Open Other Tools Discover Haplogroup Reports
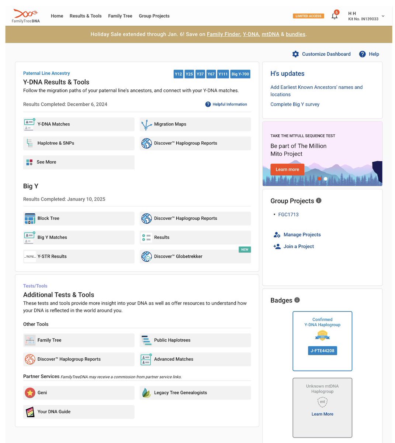The image size is (395, 443). (x=79, y=359)
